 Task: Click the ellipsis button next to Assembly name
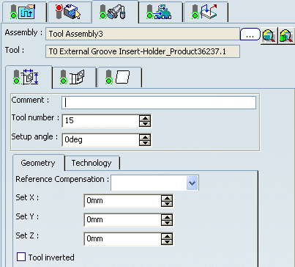tap(250, 34)
